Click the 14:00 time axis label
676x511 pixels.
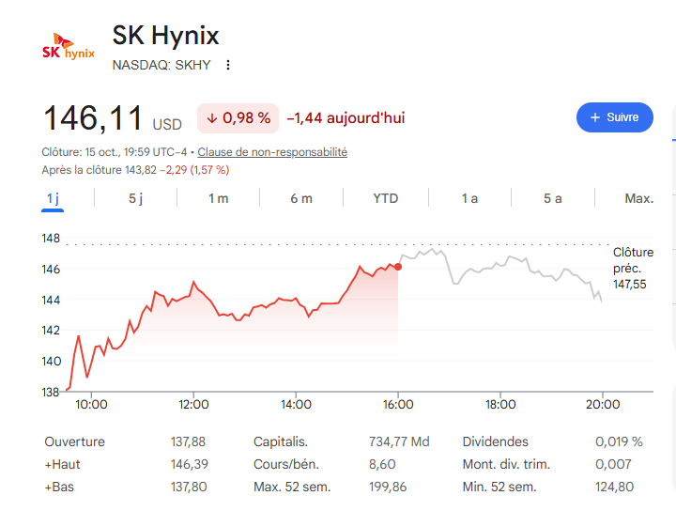296,405
